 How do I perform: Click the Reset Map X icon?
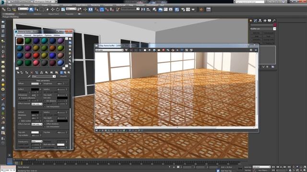pos(32,72)
